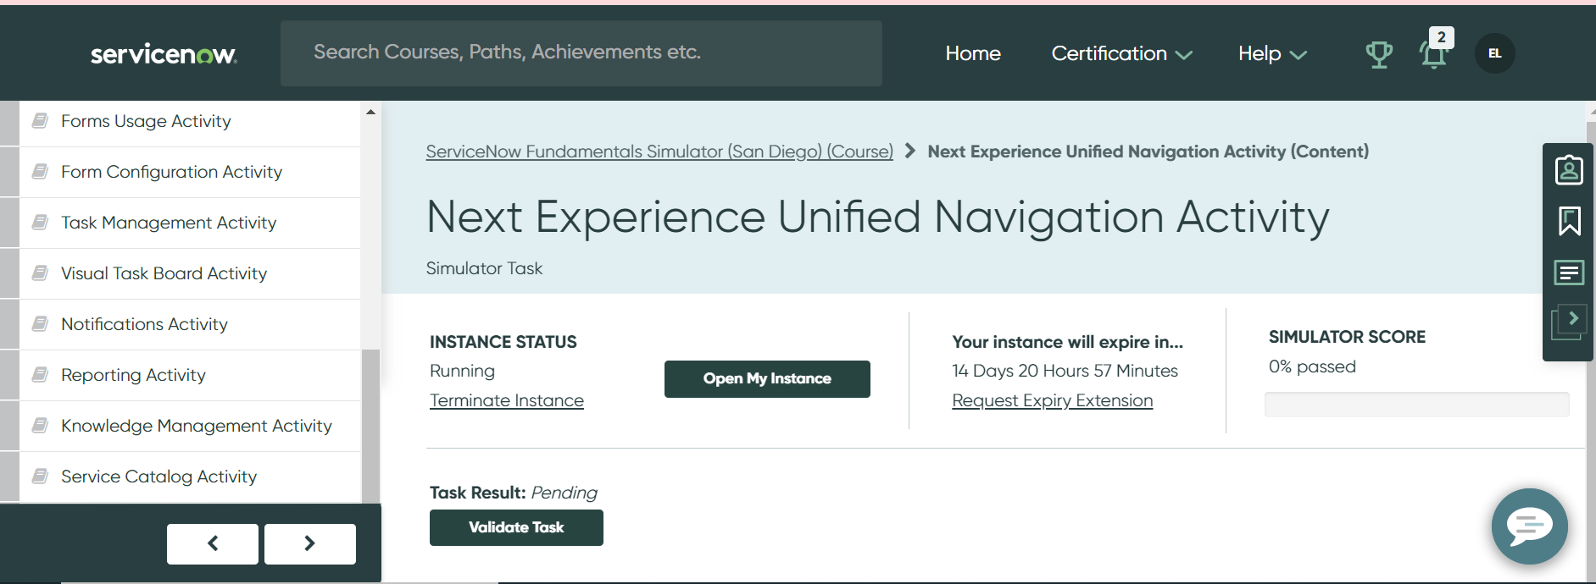Click the Knowledge Management Activity document icon
This screenshot has height=584, width=1596.
coord(40,426)
